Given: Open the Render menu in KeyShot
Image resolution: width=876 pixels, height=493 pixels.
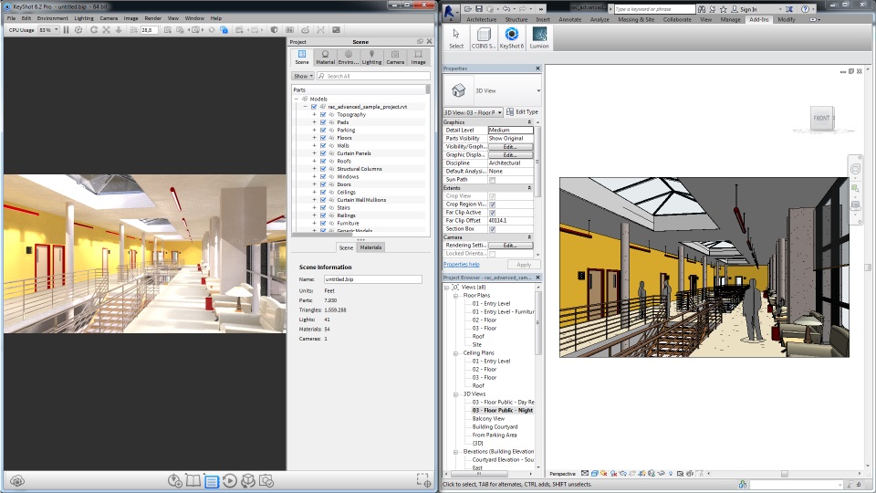Looking at the screenshot, I should [153, 18].
